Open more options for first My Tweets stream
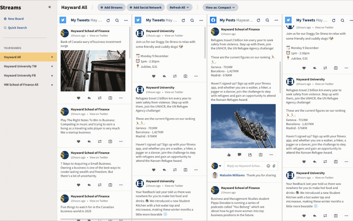The image size is (353, 221). click(126, 20)
